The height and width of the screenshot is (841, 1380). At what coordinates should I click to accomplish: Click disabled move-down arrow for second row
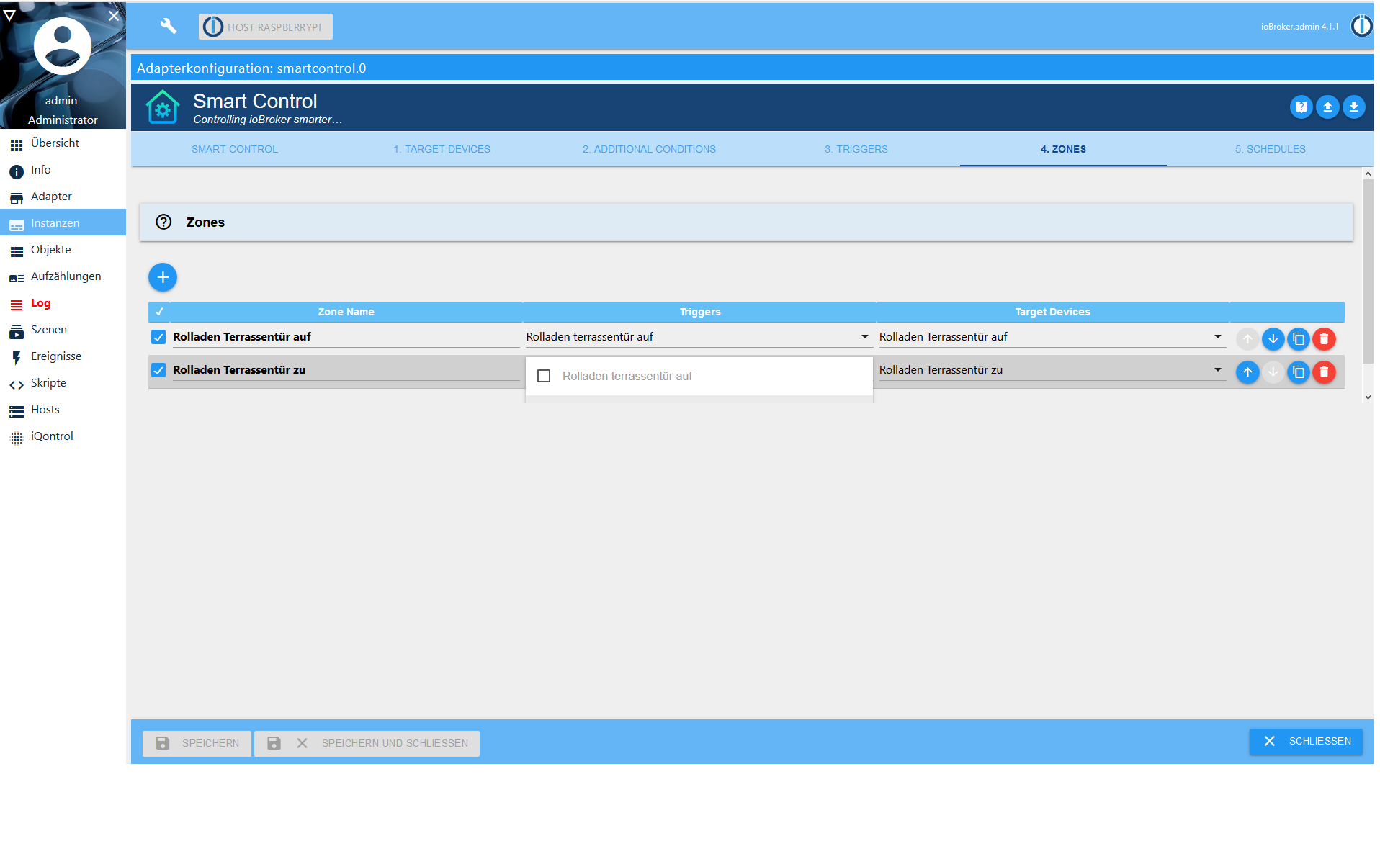(x=1273, y=372)
